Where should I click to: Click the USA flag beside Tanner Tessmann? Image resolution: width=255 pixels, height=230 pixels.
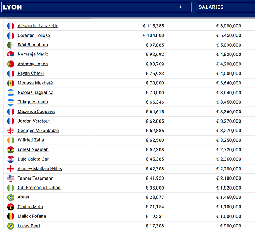pos(11,178)
